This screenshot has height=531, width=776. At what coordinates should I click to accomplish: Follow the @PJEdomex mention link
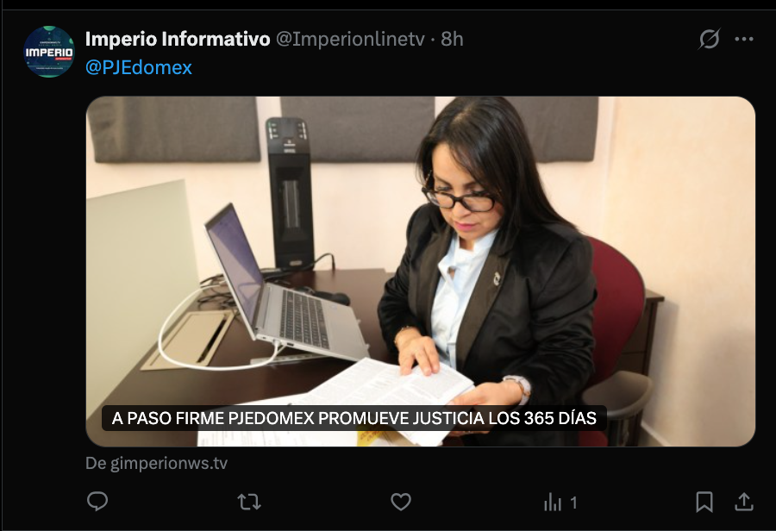139,67
